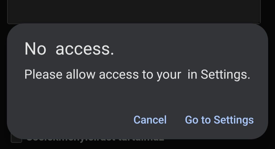Click the obscured checkbox label text
Screen dimensions: 275x149
(x=95, y=139)
